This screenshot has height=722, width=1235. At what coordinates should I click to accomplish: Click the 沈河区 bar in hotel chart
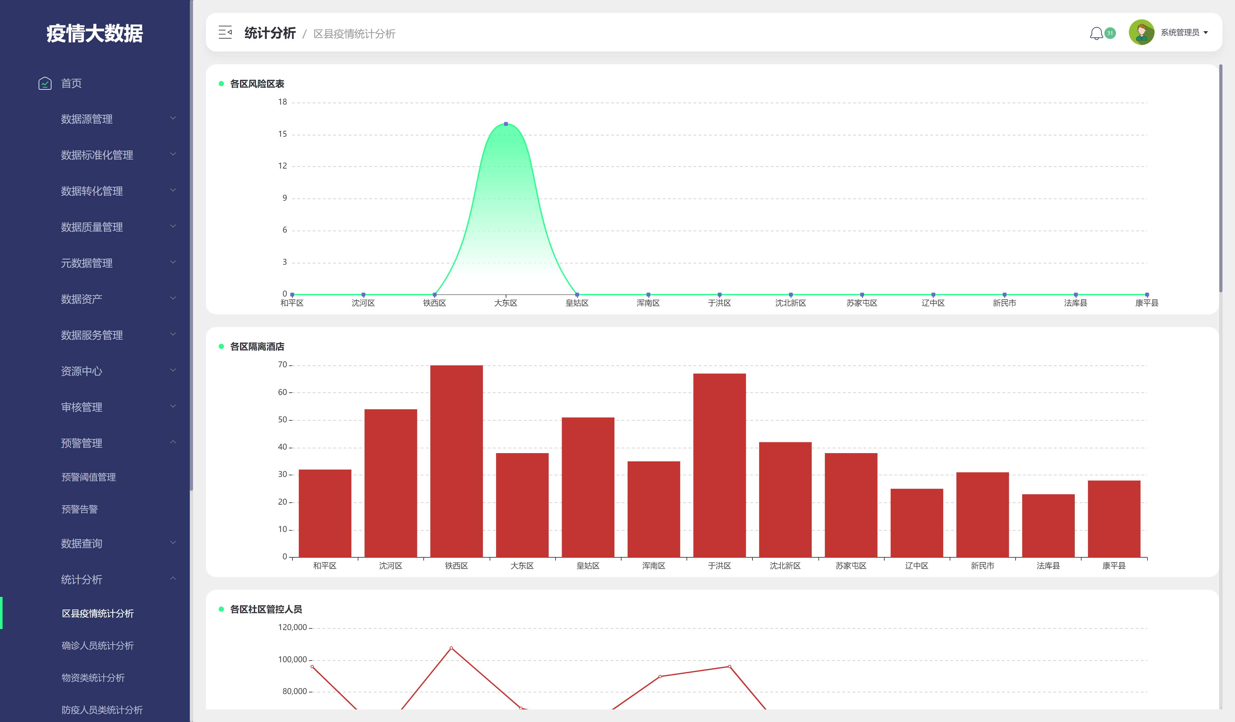(391, 483)
